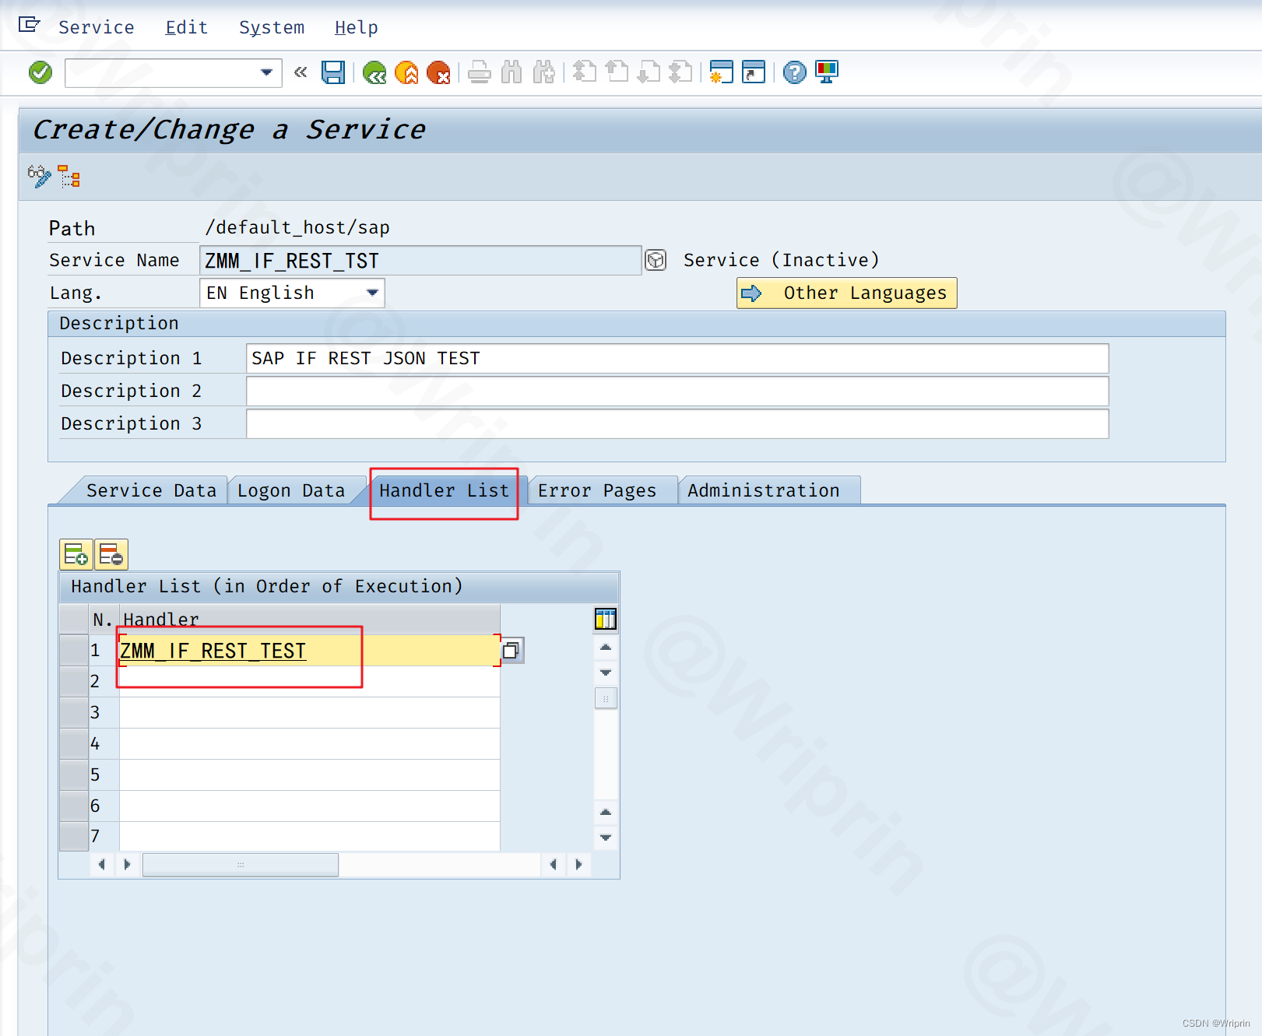Image resolution: width=1262 pixels, height=1036 pixels.
Task: Click the reference object icon beside Service Name
Action: point(656,260)
